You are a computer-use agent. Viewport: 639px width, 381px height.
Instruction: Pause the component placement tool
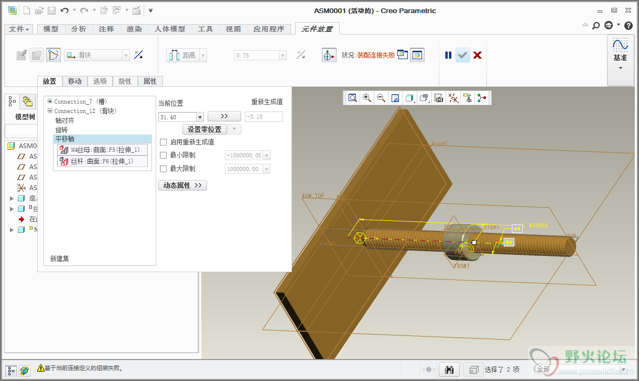[448, 55]
